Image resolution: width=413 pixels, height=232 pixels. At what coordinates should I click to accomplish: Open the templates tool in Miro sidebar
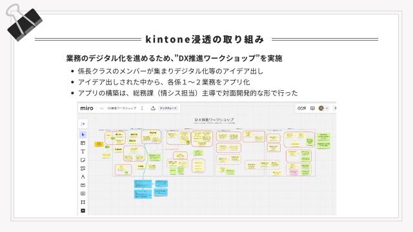pos(83,143)
